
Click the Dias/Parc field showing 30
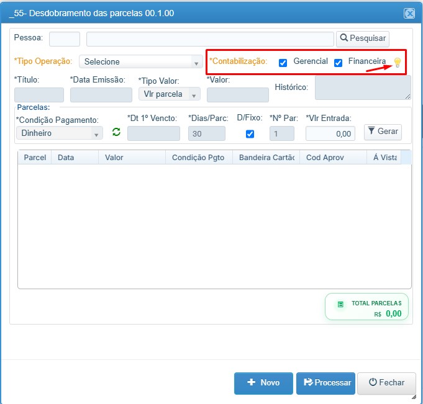pyautogui.click(x=207, y=133)
